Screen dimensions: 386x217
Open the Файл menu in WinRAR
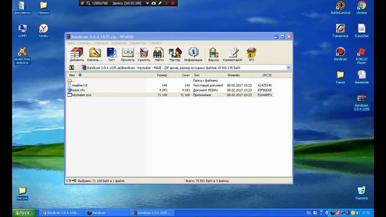tap(71, 43)
